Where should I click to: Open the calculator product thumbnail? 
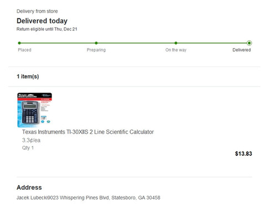click(x=34, y=110)
